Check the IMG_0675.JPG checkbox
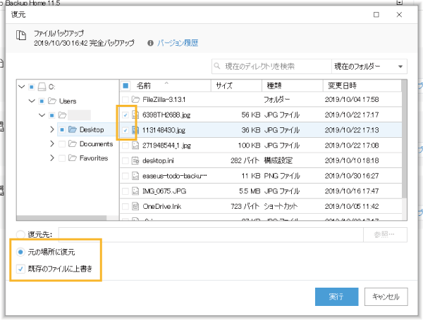Viewport: 423px width, 320px height. click(125, 191)
